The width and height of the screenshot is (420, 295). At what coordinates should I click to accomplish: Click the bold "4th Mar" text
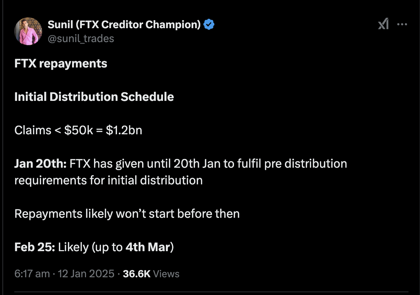[x=148, y=247]
